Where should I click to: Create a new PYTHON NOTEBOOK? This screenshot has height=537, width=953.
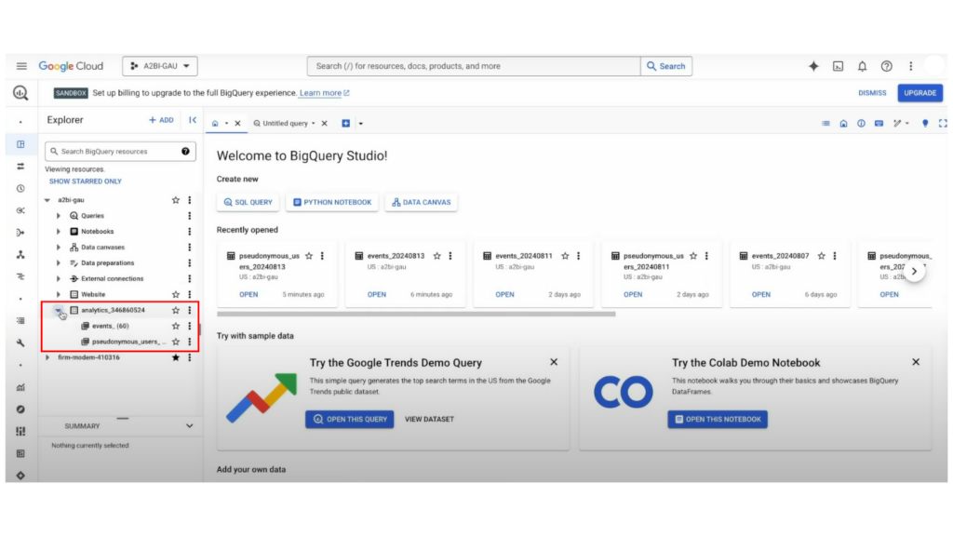[x=332, y=202]
